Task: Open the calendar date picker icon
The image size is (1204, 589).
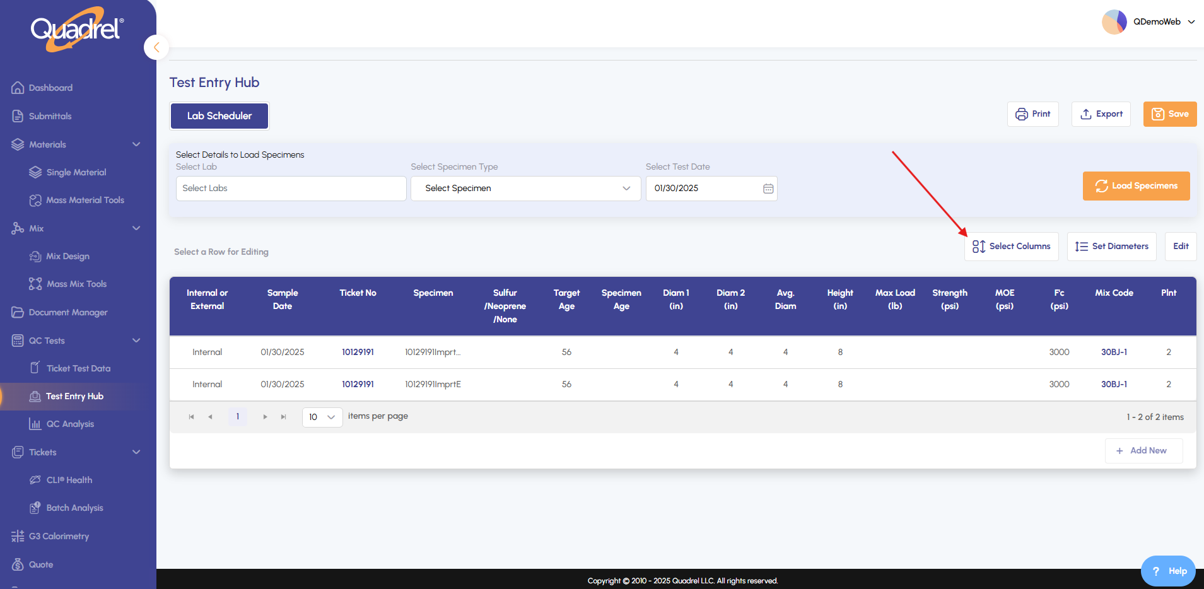Action: pos(768,189)
